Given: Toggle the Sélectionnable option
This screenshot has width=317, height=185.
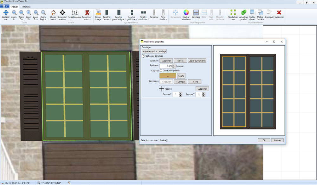Looking at the screenshot, I should (75, 15).
